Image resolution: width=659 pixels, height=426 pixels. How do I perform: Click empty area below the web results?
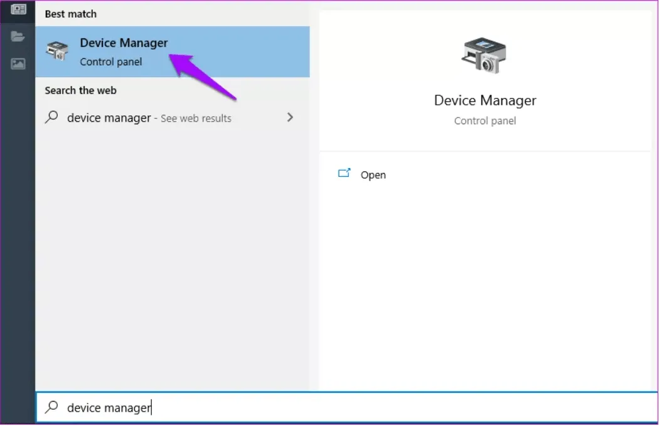tap(172, 251)
